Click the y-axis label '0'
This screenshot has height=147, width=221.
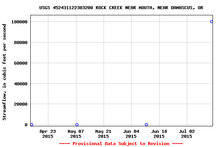[x=26, y=125]
